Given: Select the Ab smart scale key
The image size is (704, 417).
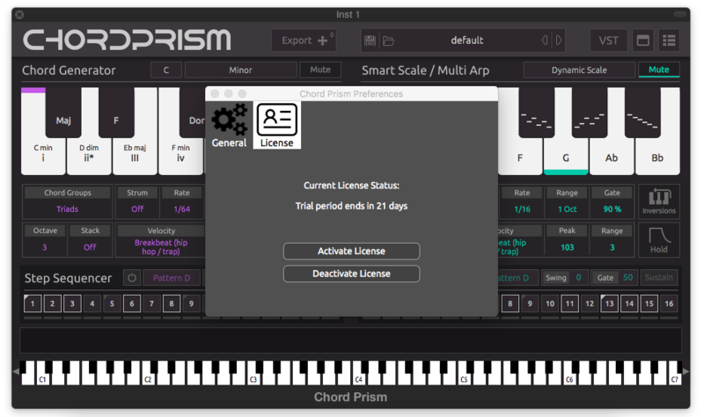Looking at the screenshot, I should 612,157.
